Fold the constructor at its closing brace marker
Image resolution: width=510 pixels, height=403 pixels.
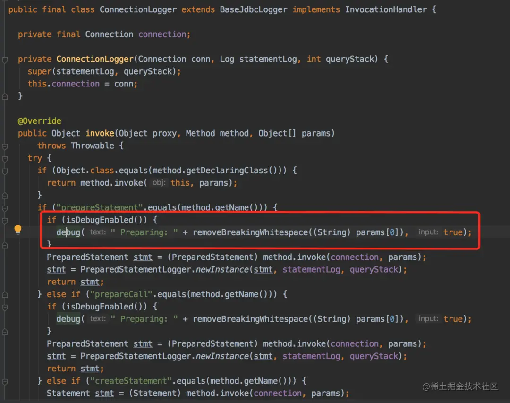[x=5, y=97]
